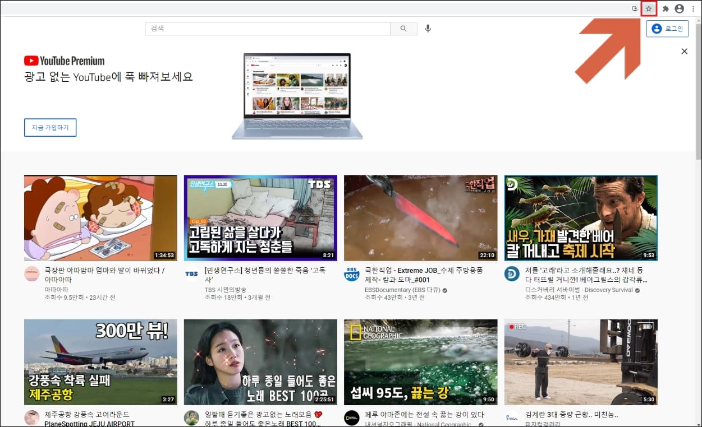This screenshot has height=427, width=702.
Task: Click the 2:25:51 duration badge
Action: click(325, 400)
